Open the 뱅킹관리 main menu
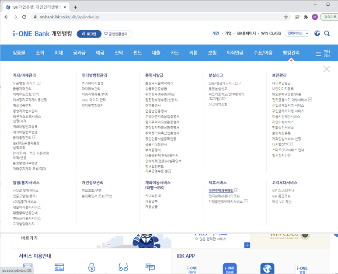 pos(291,53)
